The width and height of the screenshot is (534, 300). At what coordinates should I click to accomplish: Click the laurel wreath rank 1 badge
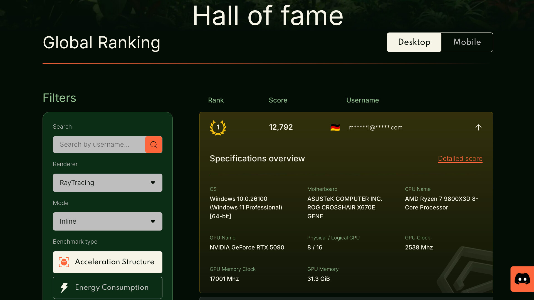218,127
